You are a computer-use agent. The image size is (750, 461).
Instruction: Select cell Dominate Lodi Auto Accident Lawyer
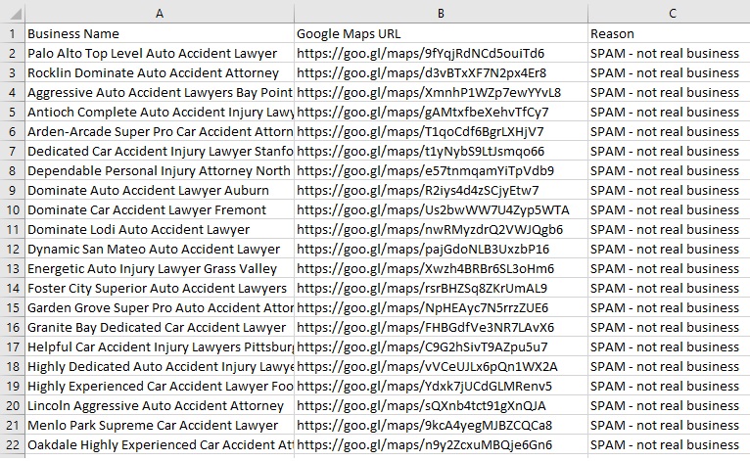pos(160,230)
